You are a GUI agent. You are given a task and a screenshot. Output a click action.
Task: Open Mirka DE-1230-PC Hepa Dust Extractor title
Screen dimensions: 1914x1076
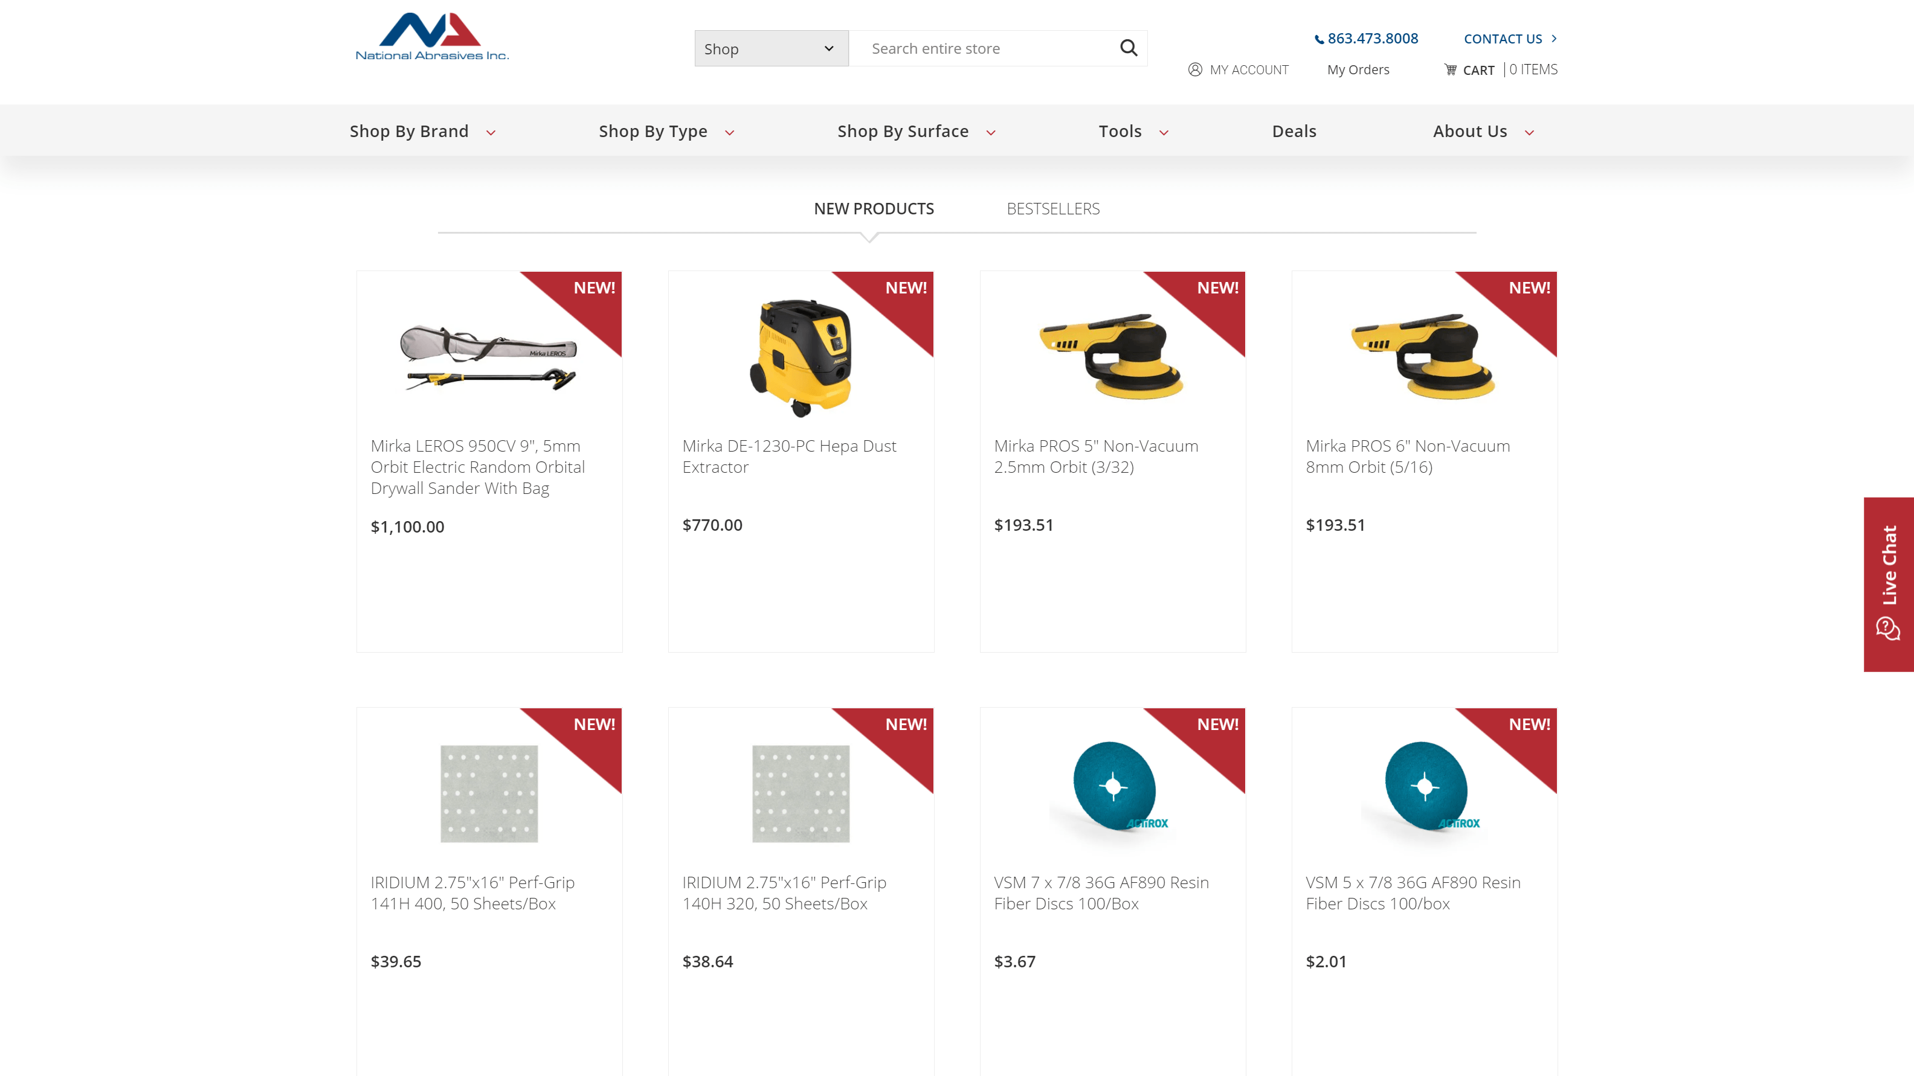tap(789, 456)
